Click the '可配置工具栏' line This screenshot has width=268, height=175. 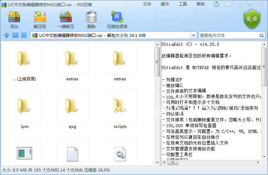tap(179, 154)
